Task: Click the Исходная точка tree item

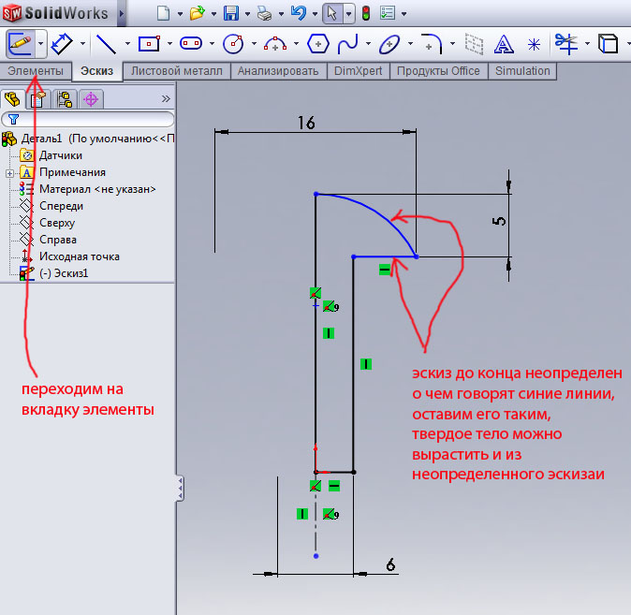Action: pos(79,256)
